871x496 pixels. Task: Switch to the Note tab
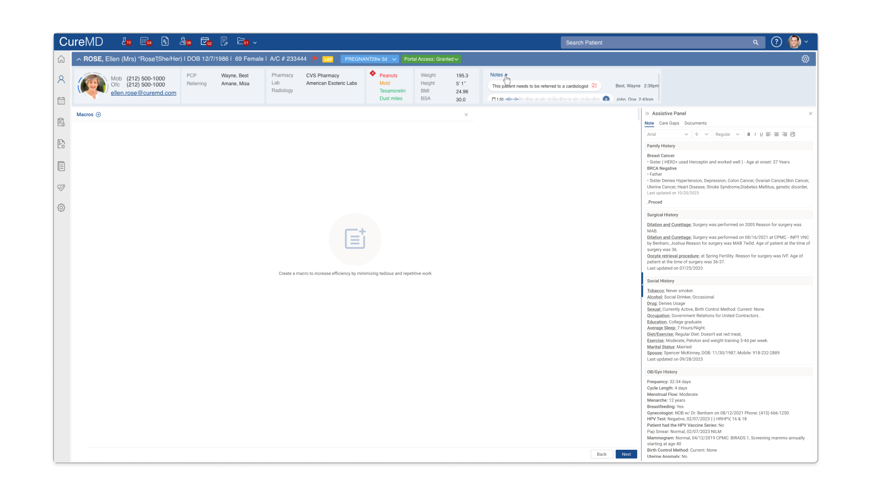pyautogui.click(x=649, y=123)
